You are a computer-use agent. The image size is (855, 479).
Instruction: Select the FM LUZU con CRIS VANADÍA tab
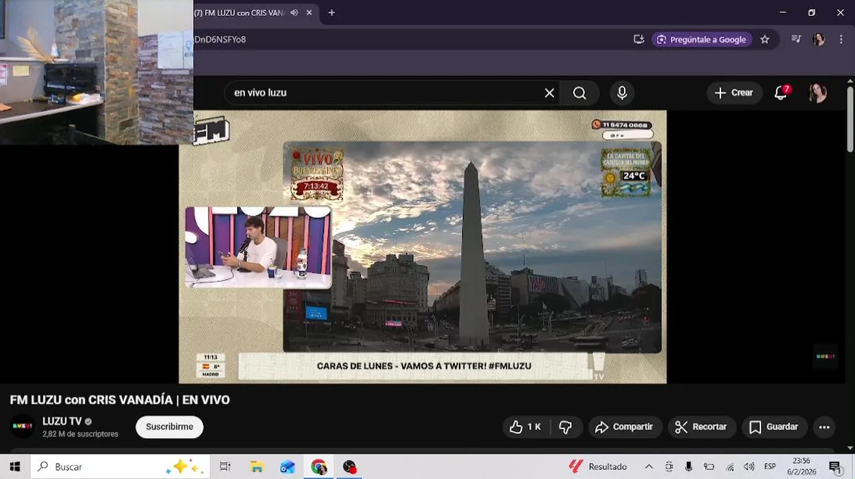240,13
